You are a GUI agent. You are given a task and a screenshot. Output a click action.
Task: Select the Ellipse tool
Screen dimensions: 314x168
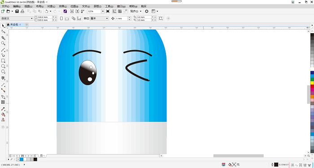[3, 66]
